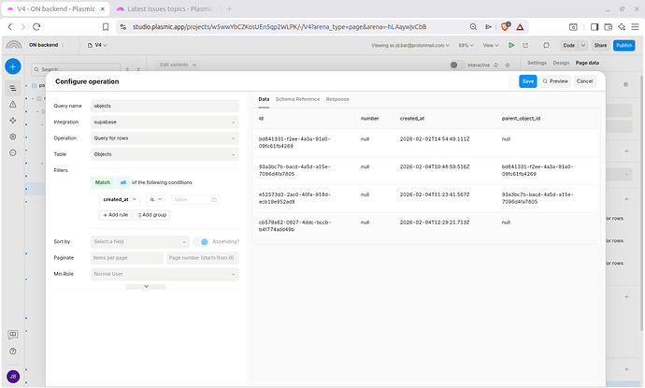Image resolution: width=645 pixels, height=388 pixels.
Task: Click the bookmark icon in address bar
Action: click(x=106, y=27)
